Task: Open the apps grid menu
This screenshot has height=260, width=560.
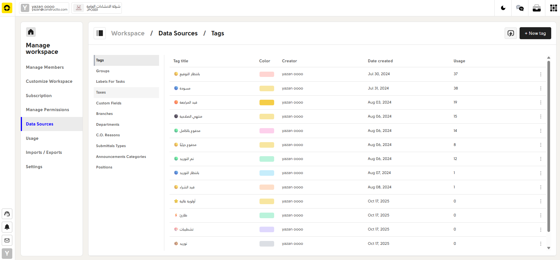Action: (x=554, y=8)
